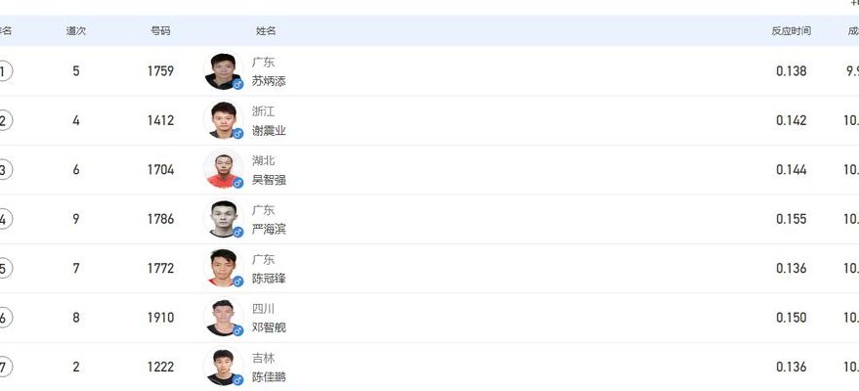Open athlete photo for bib 1772
The image size is (859, 391).
(x=224, y=268)
